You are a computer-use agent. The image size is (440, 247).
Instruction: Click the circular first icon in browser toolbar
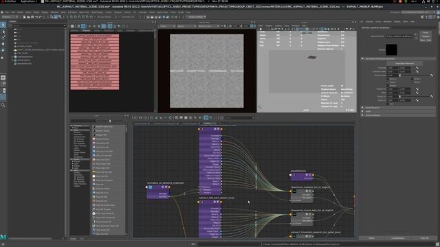click(72, 26)
